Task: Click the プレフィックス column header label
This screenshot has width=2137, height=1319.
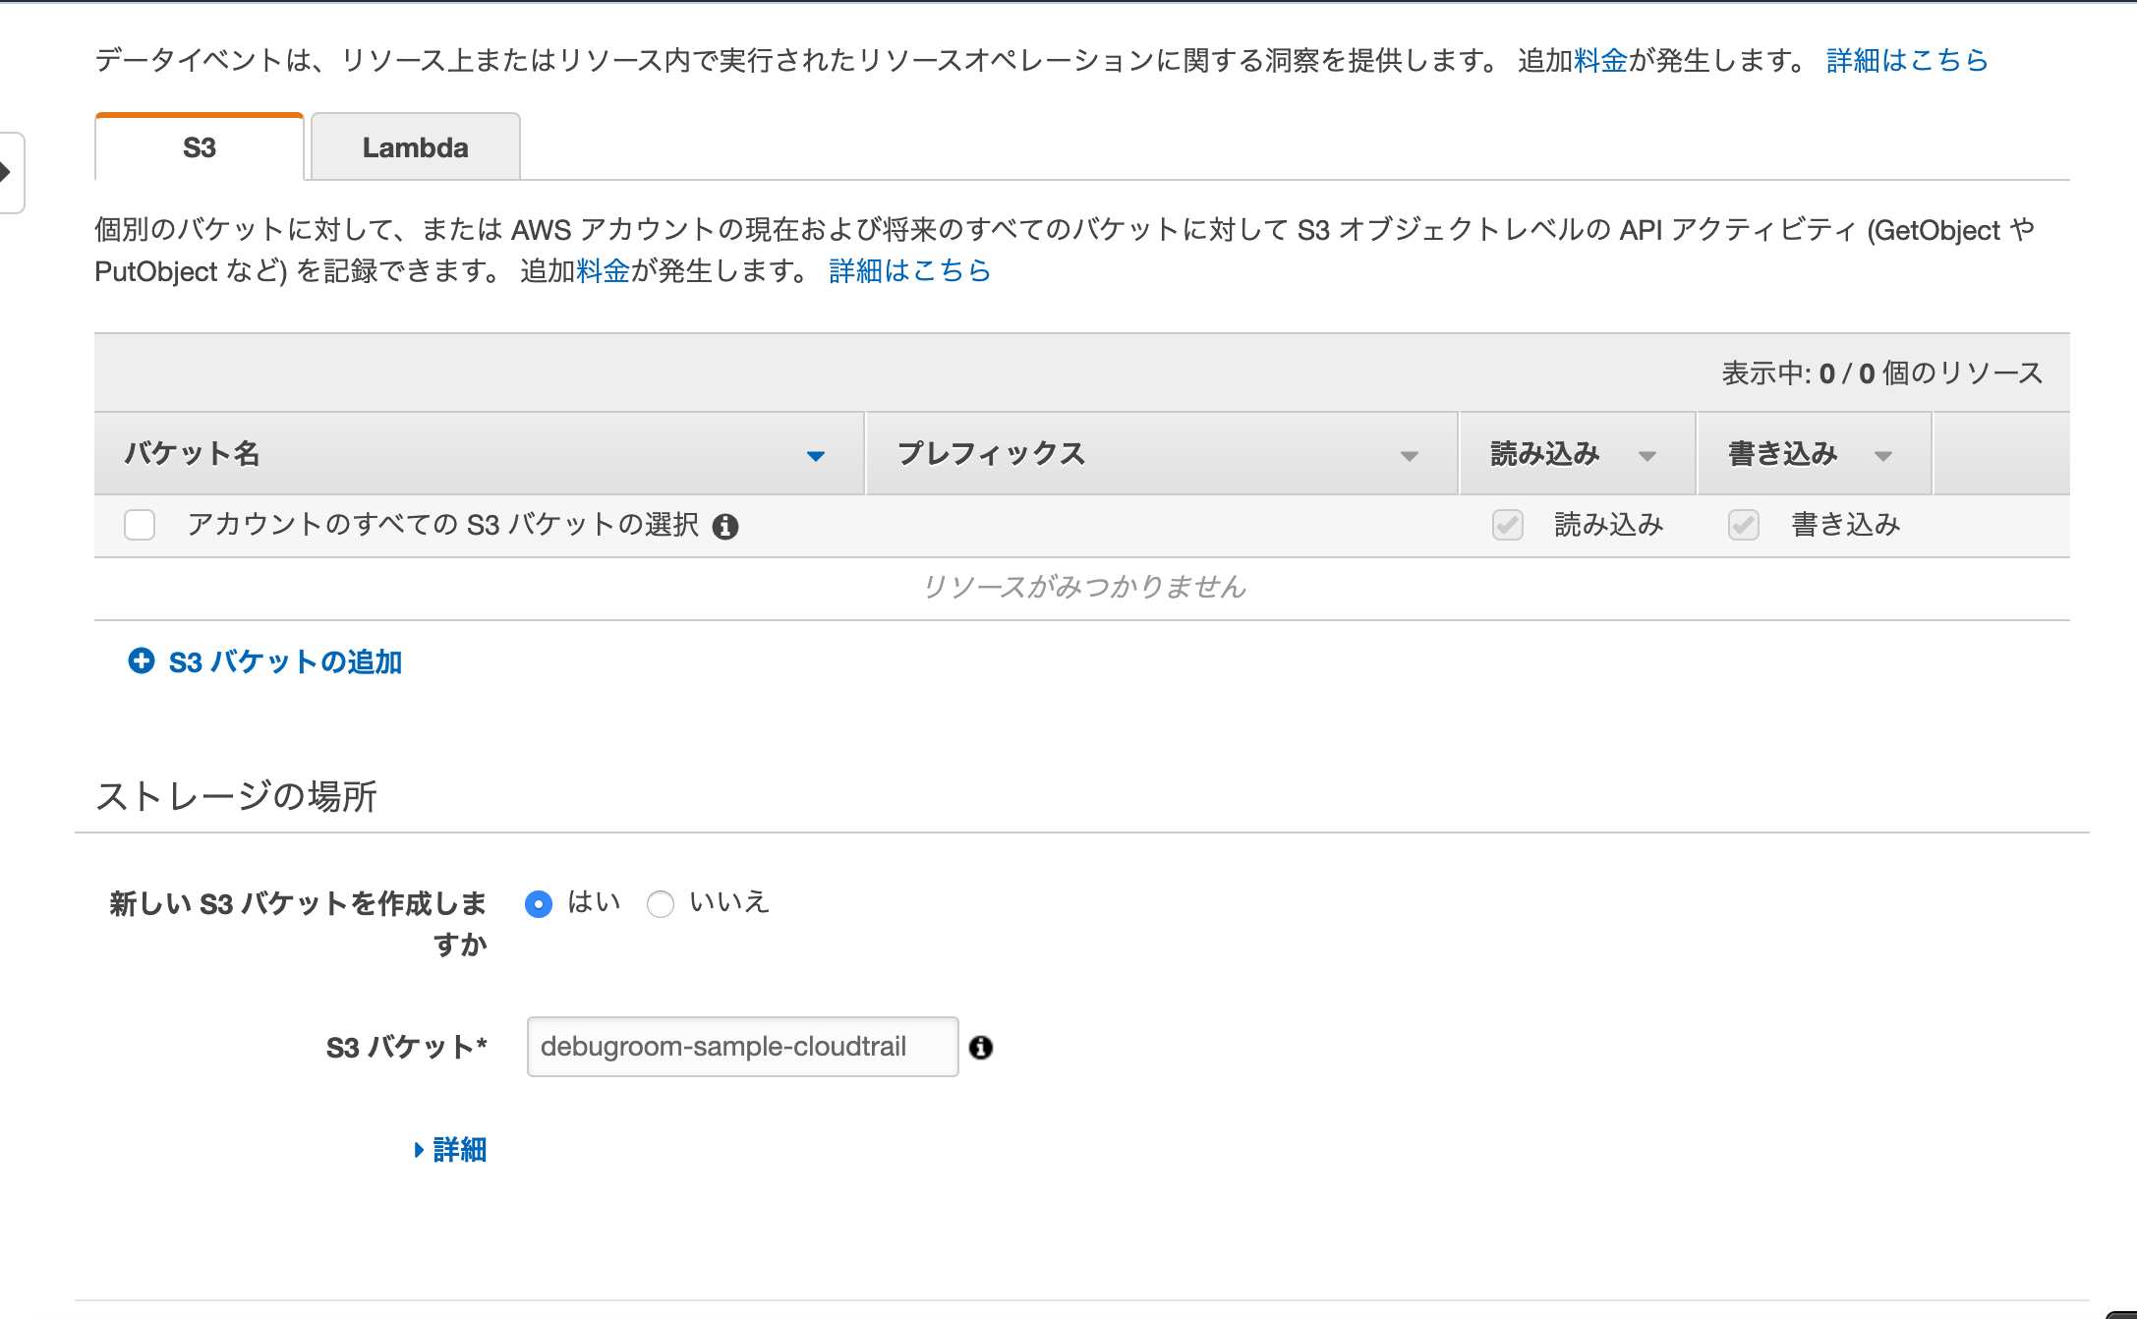Action: point(991,453)
